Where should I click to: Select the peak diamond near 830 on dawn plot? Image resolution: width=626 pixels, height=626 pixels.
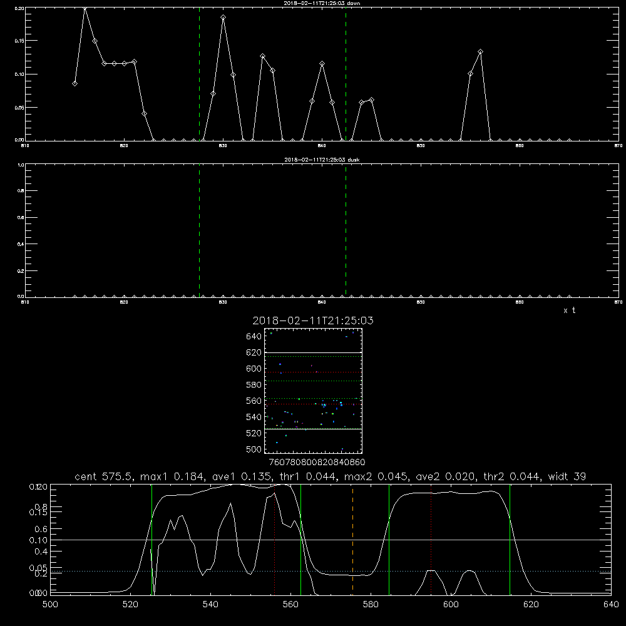223,17
